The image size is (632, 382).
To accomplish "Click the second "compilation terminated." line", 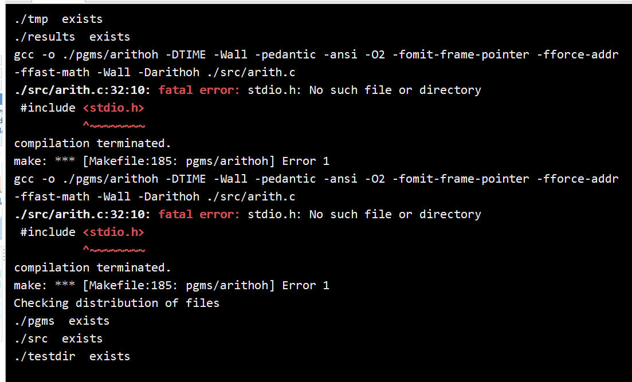I will (93, 267).
